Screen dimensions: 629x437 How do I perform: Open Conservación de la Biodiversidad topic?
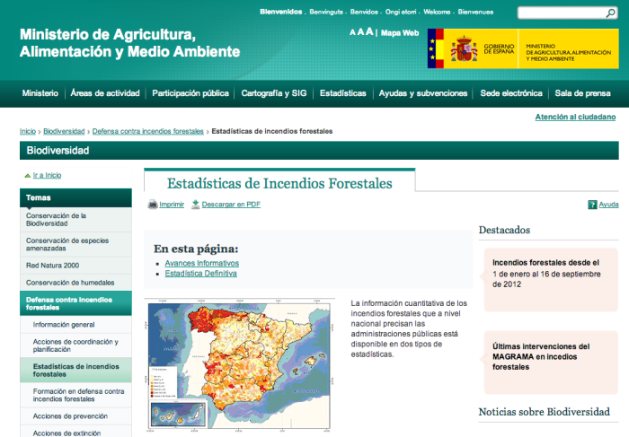tap(75, 220)
